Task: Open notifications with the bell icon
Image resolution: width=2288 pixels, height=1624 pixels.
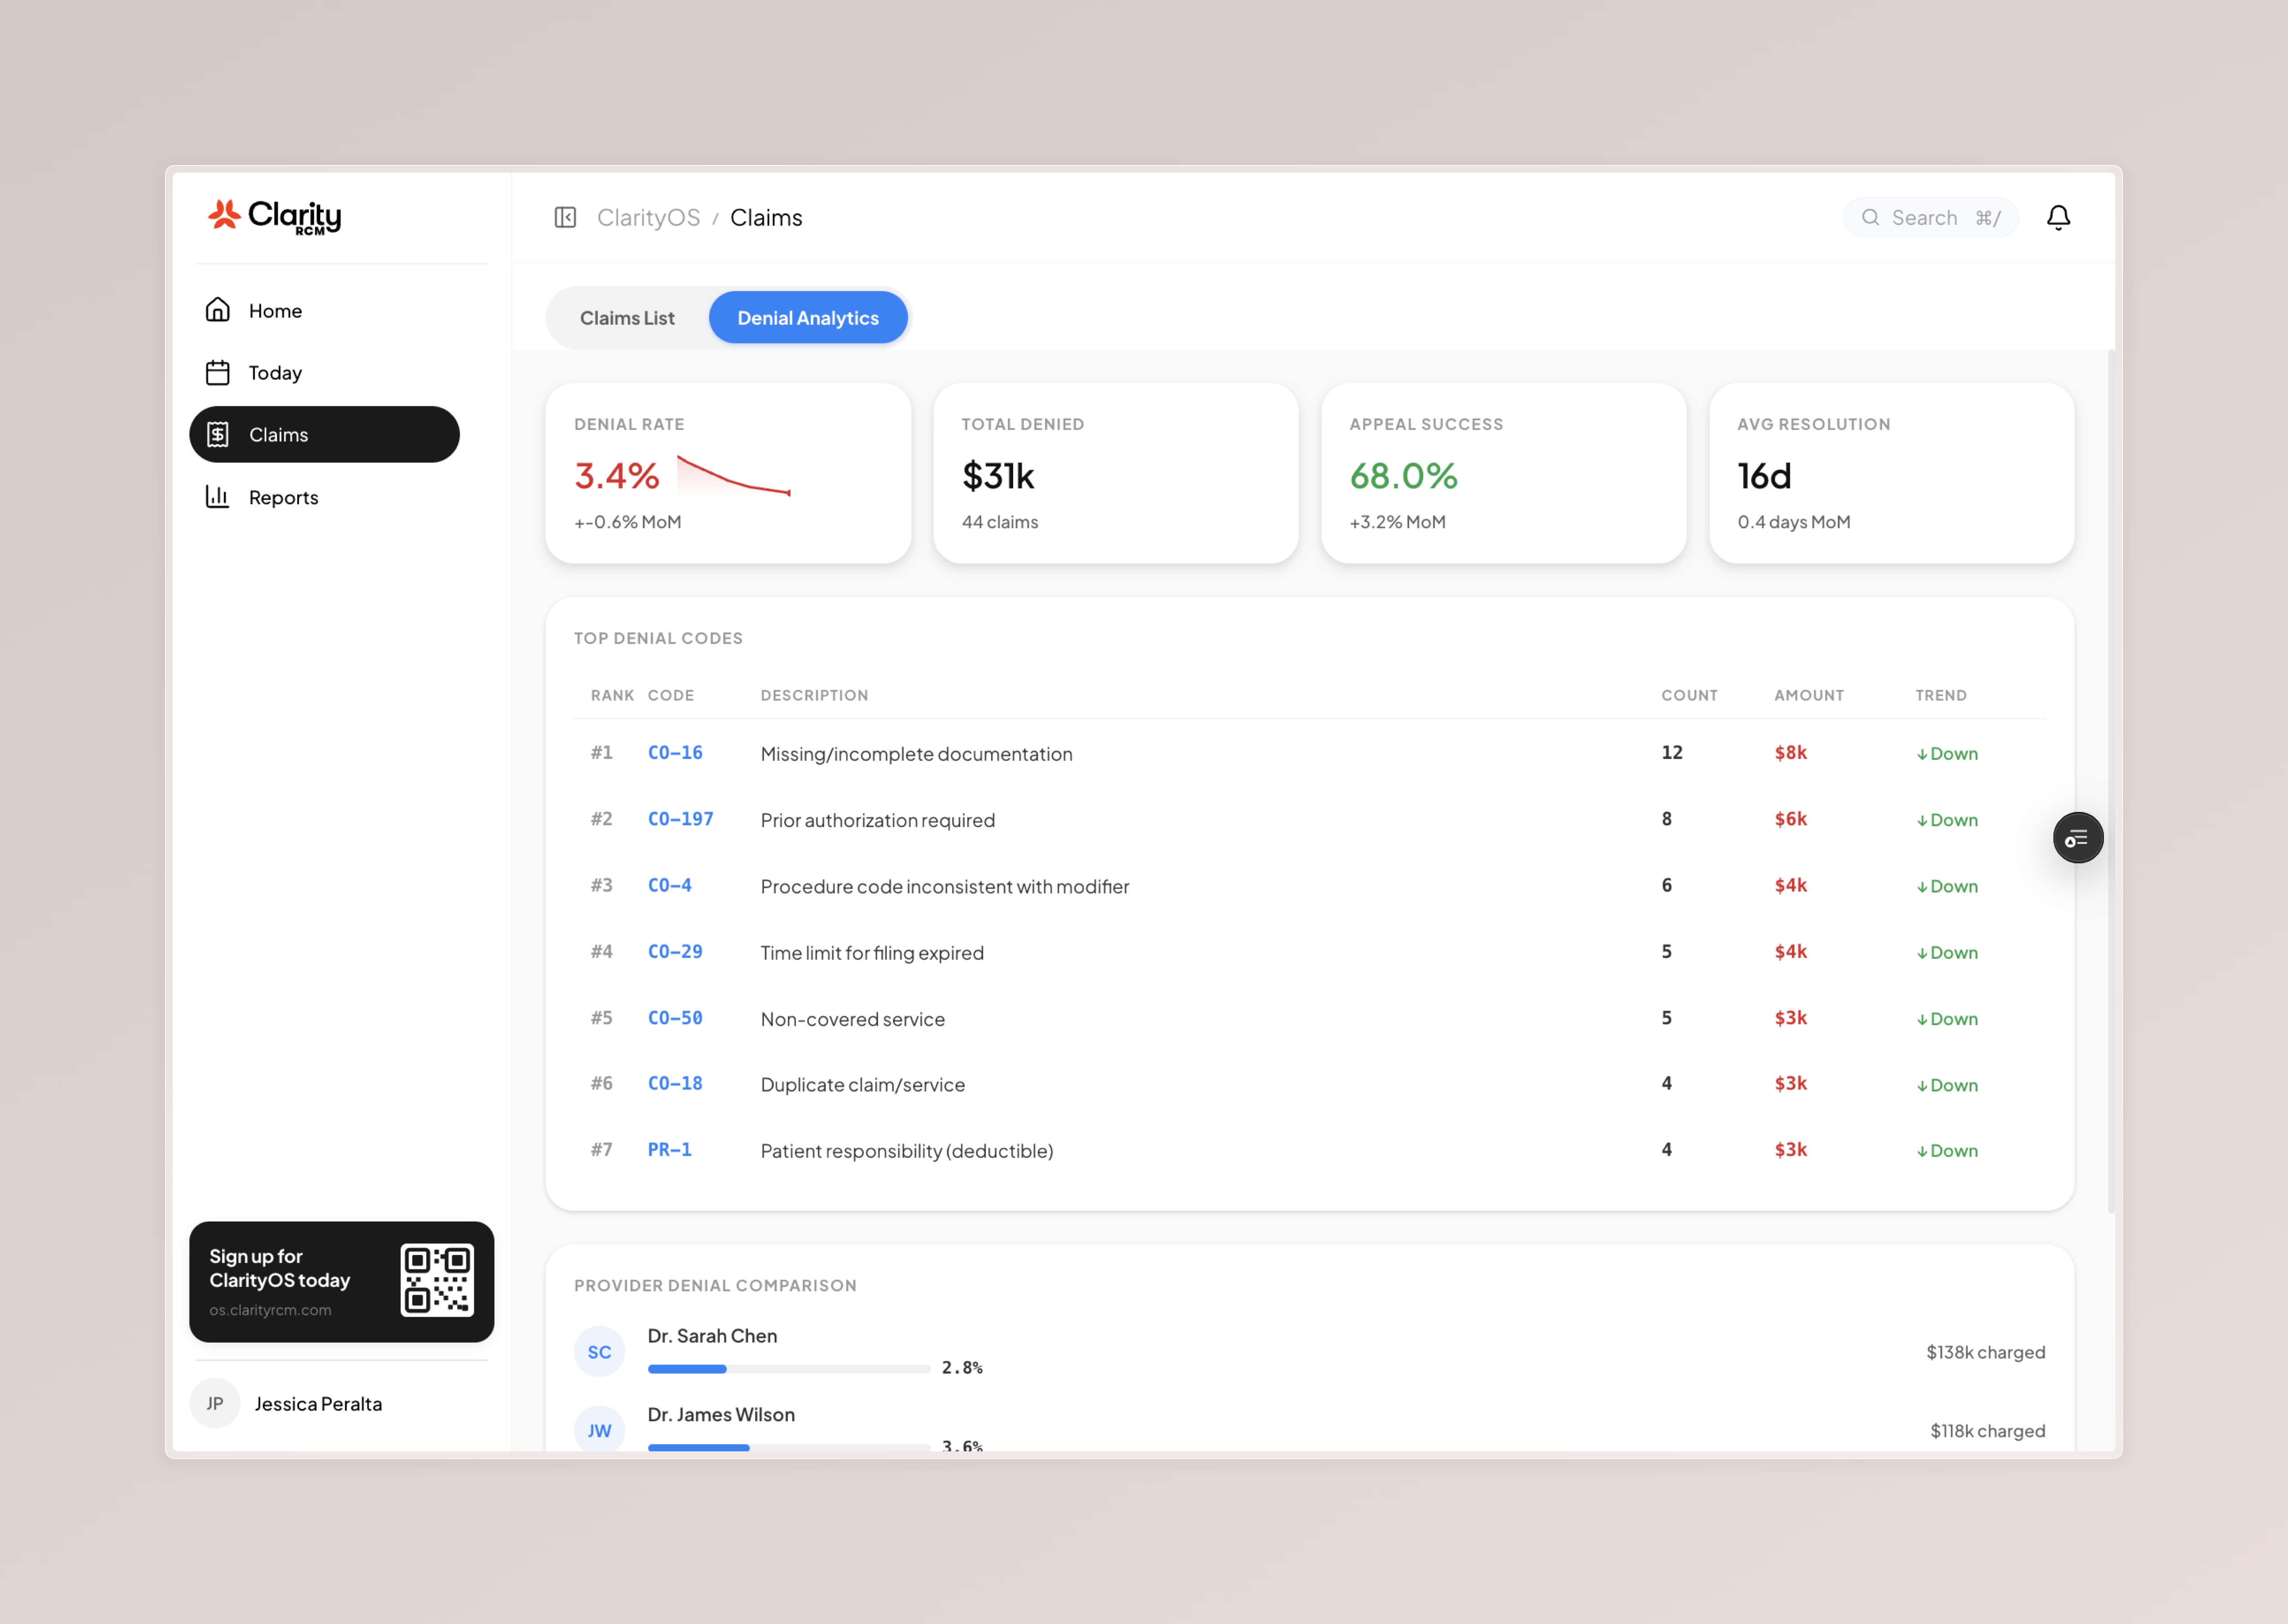Action: click(x=2059, y=217)
